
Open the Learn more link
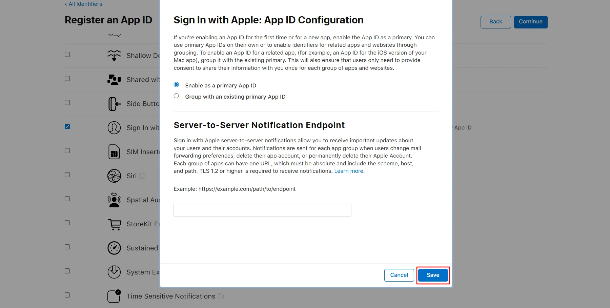click(349, 171)
